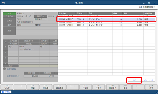Minimize the 仕入伝票 window

point(144,3)
